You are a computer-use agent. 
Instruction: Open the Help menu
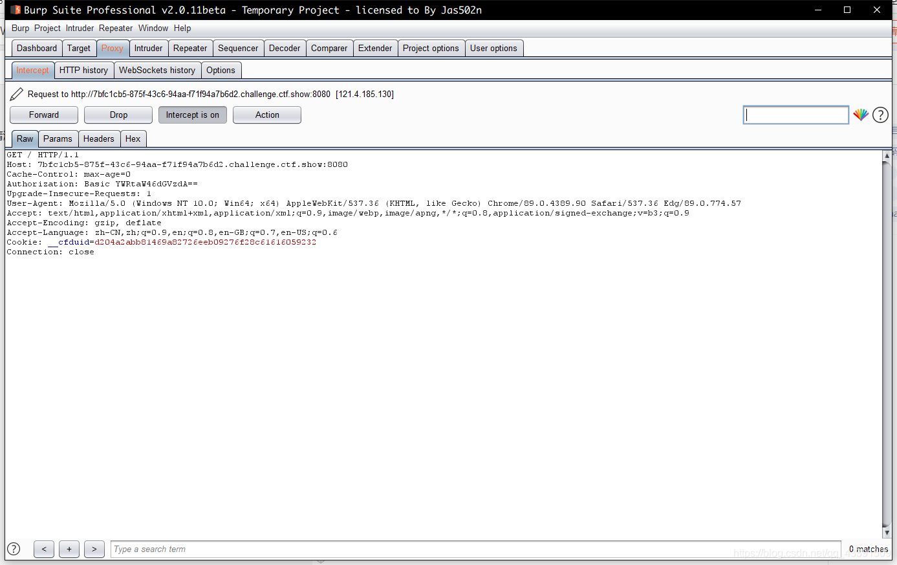182,28
